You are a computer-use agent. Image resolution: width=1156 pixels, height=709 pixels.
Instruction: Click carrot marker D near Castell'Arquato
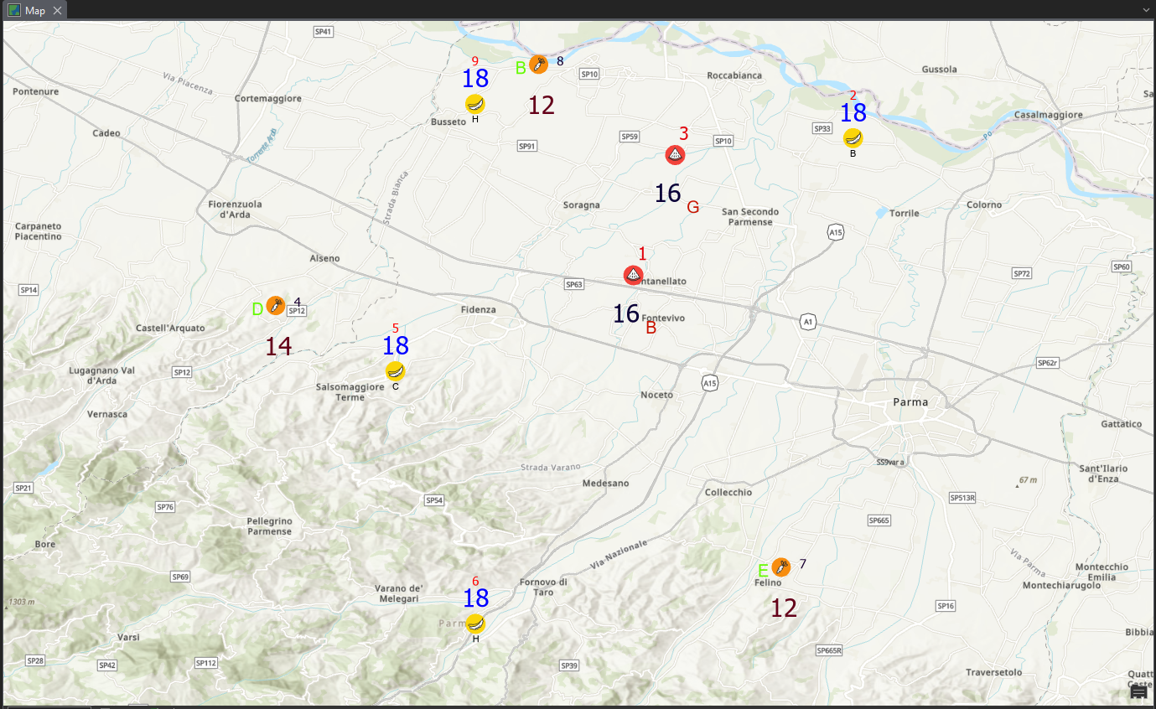coord(277,307)
